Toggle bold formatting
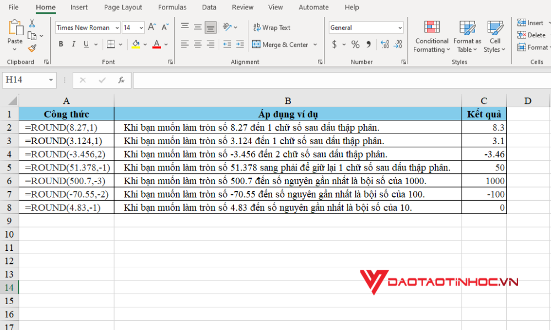This screenshot has height=330, width=551. 61,43
